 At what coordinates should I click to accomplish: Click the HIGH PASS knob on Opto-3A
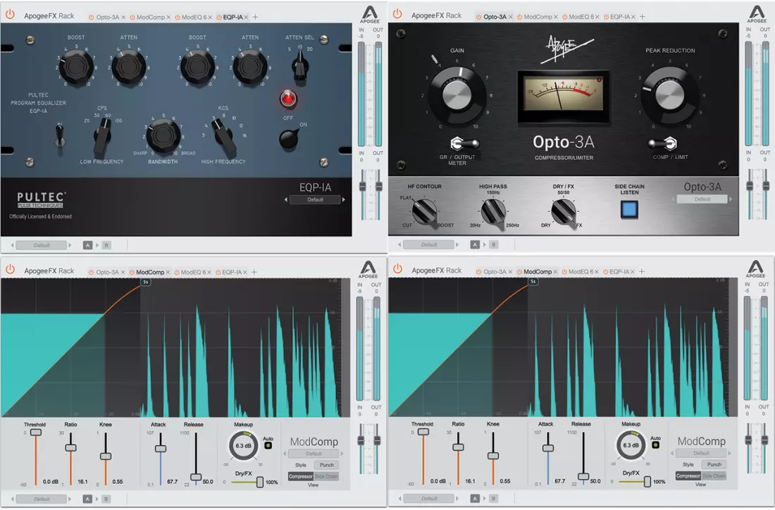click(492, 211)
